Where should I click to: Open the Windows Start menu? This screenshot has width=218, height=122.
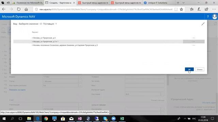tap(4, 119)
